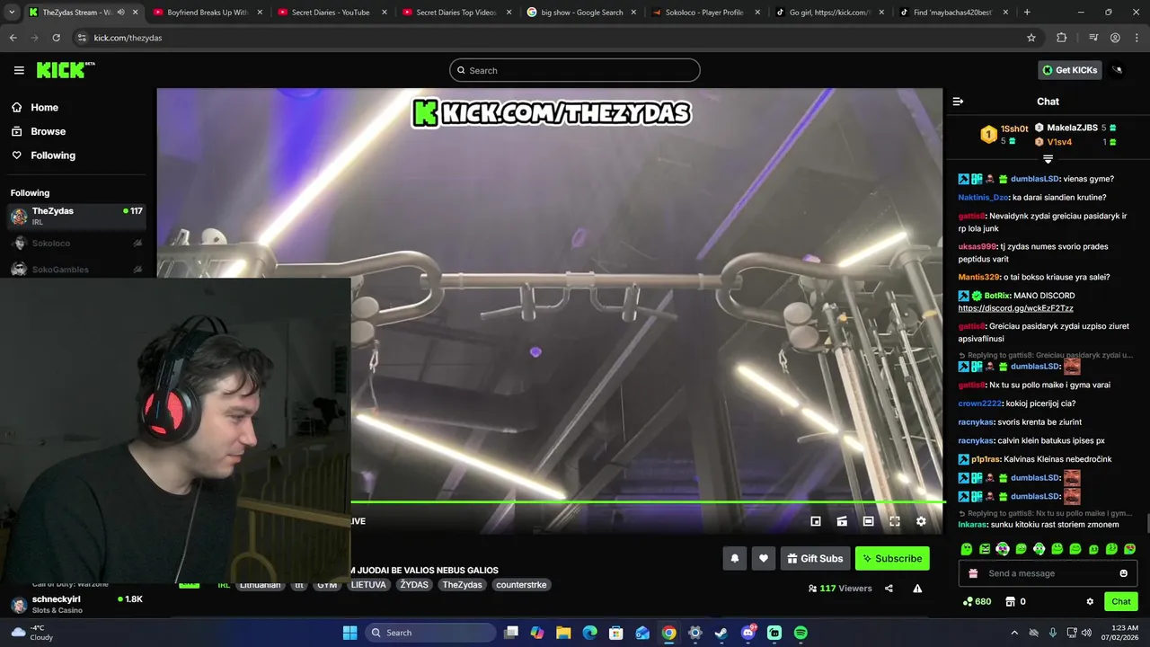Screen dimensions: 1150x647
Task: Click the browser address bar URL
Action: tap(128, 38)
